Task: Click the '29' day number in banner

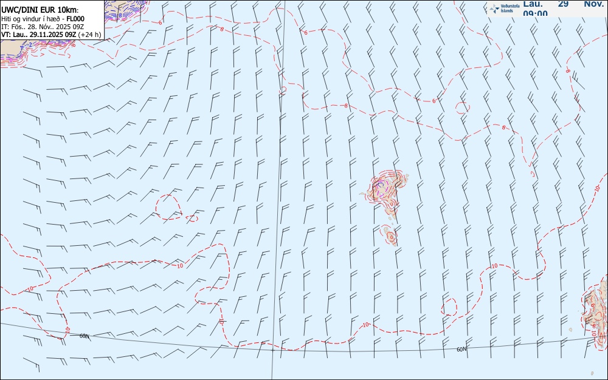Action: [563, 4]
